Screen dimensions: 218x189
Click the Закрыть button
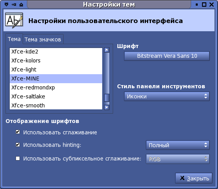194,178
